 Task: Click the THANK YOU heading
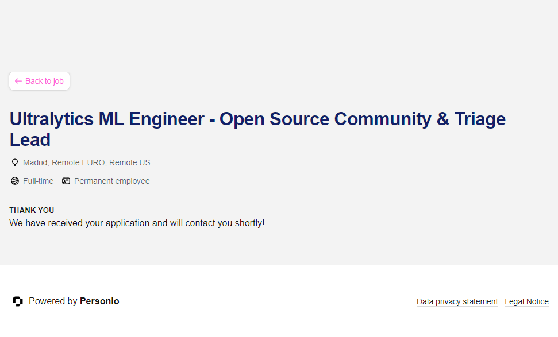pyautogui.click(x=32, y=210)
